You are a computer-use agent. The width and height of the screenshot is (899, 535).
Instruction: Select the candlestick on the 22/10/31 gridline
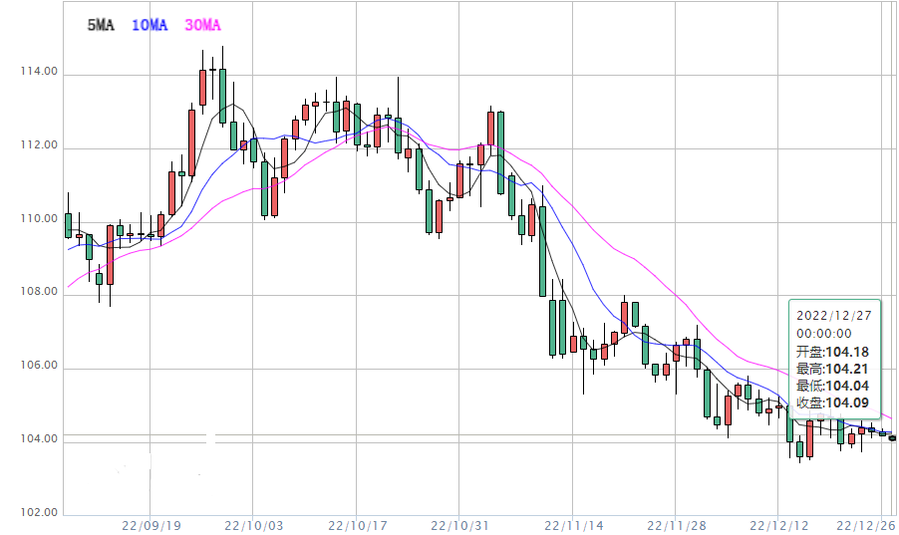pos(459,180)
